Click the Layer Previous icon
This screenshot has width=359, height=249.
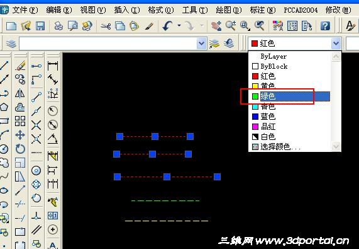(x=229, y=43)
